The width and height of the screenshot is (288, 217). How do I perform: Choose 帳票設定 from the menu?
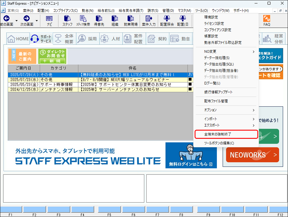[226, 36]
